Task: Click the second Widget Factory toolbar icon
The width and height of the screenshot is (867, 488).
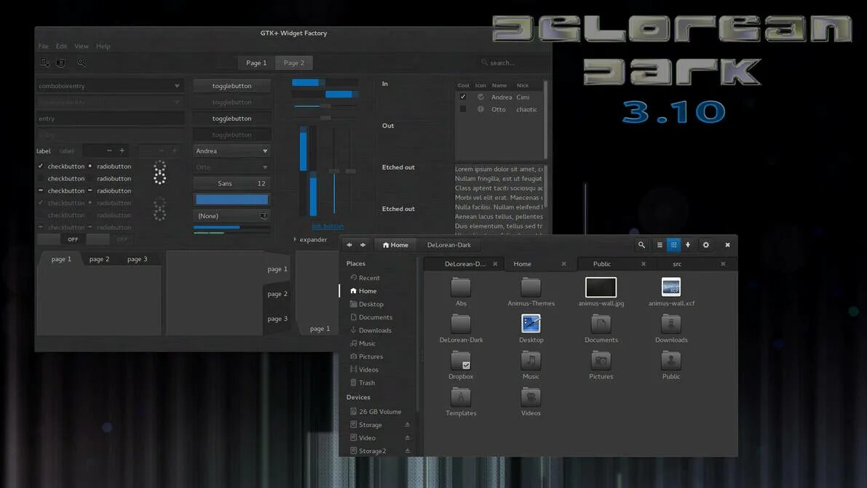Action: pos(61,63)
